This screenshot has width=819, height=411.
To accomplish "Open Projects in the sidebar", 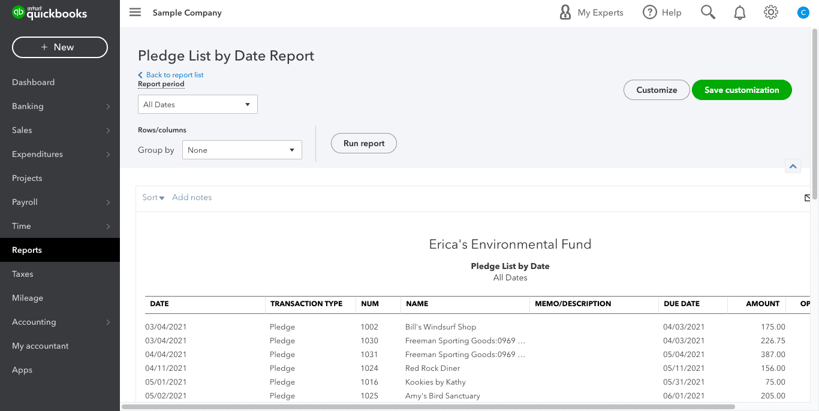I will [x=27, y=178].
